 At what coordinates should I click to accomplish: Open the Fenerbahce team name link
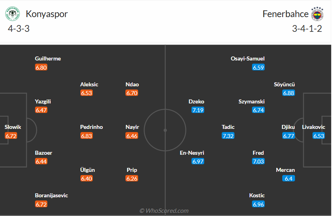click(285, 14)
